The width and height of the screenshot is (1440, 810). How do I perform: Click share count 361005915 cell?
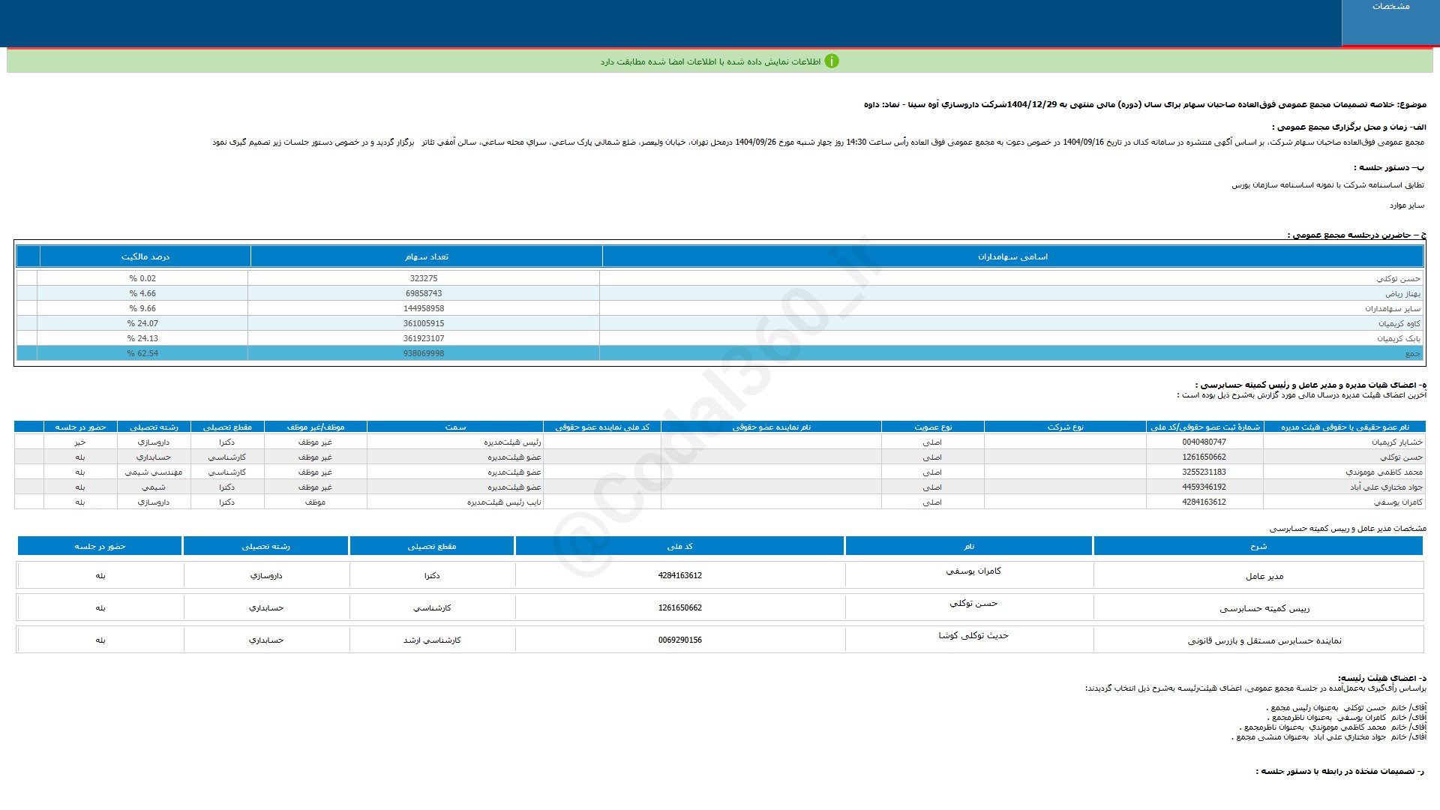(x=424, y=324)
